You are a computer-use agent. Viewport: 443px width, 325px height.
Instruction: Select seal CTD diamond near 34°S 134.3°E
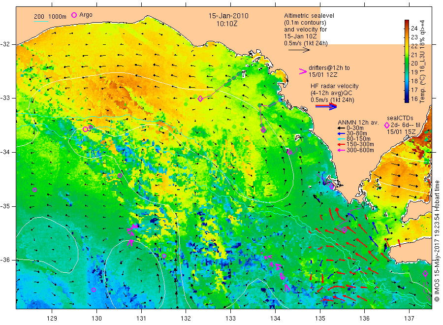289,152
